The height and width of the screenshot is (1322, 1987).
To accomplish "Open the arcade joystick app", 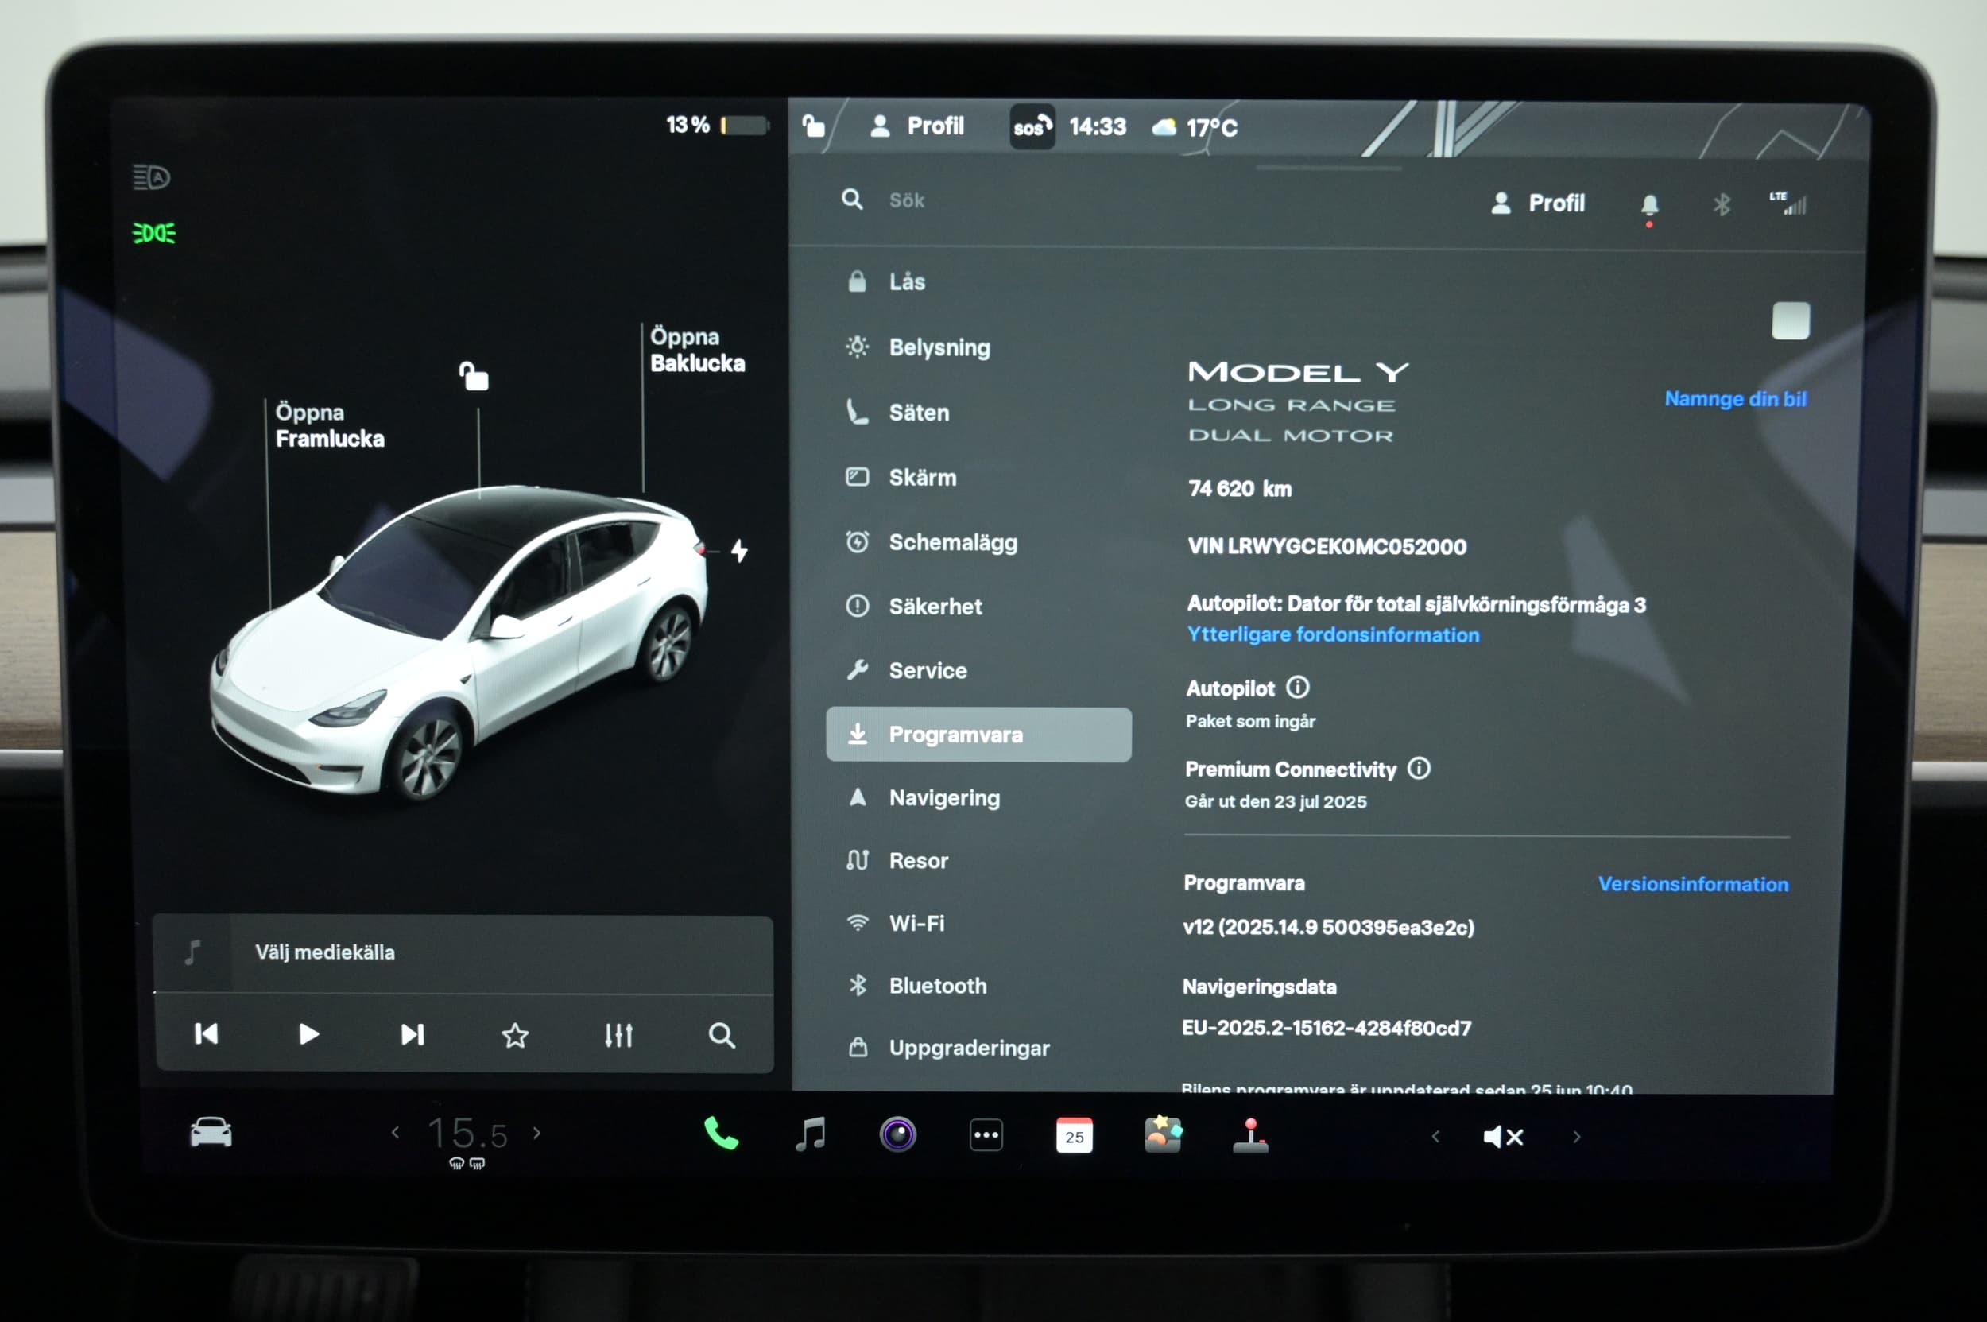I will click(x=1249, y=1136).
